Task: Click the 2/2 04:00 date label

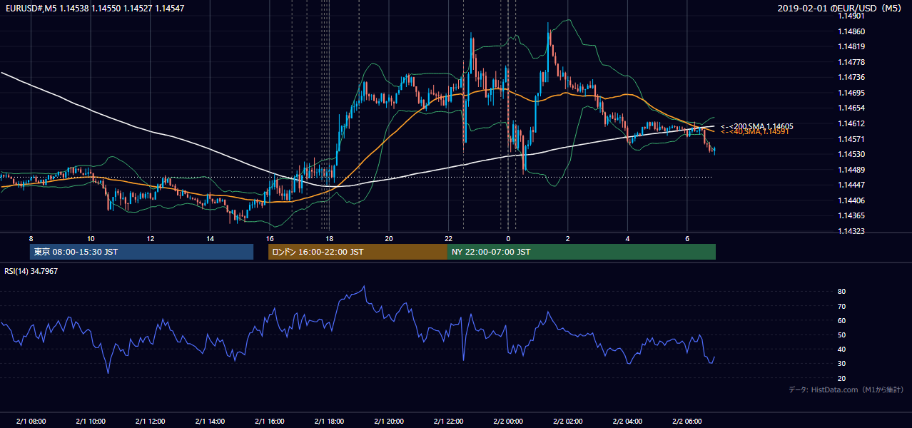Action: tap(628, 421)
